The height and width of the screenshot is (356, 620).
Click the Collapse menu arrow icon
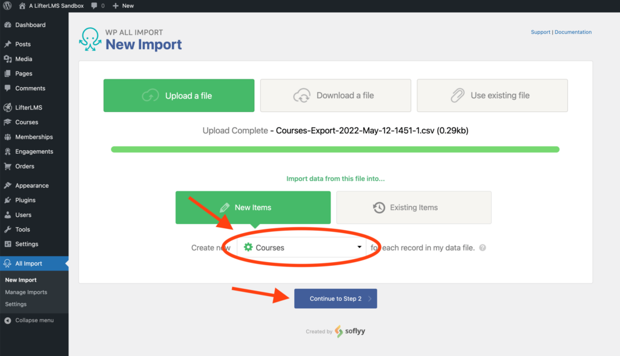tap(7, 320)
